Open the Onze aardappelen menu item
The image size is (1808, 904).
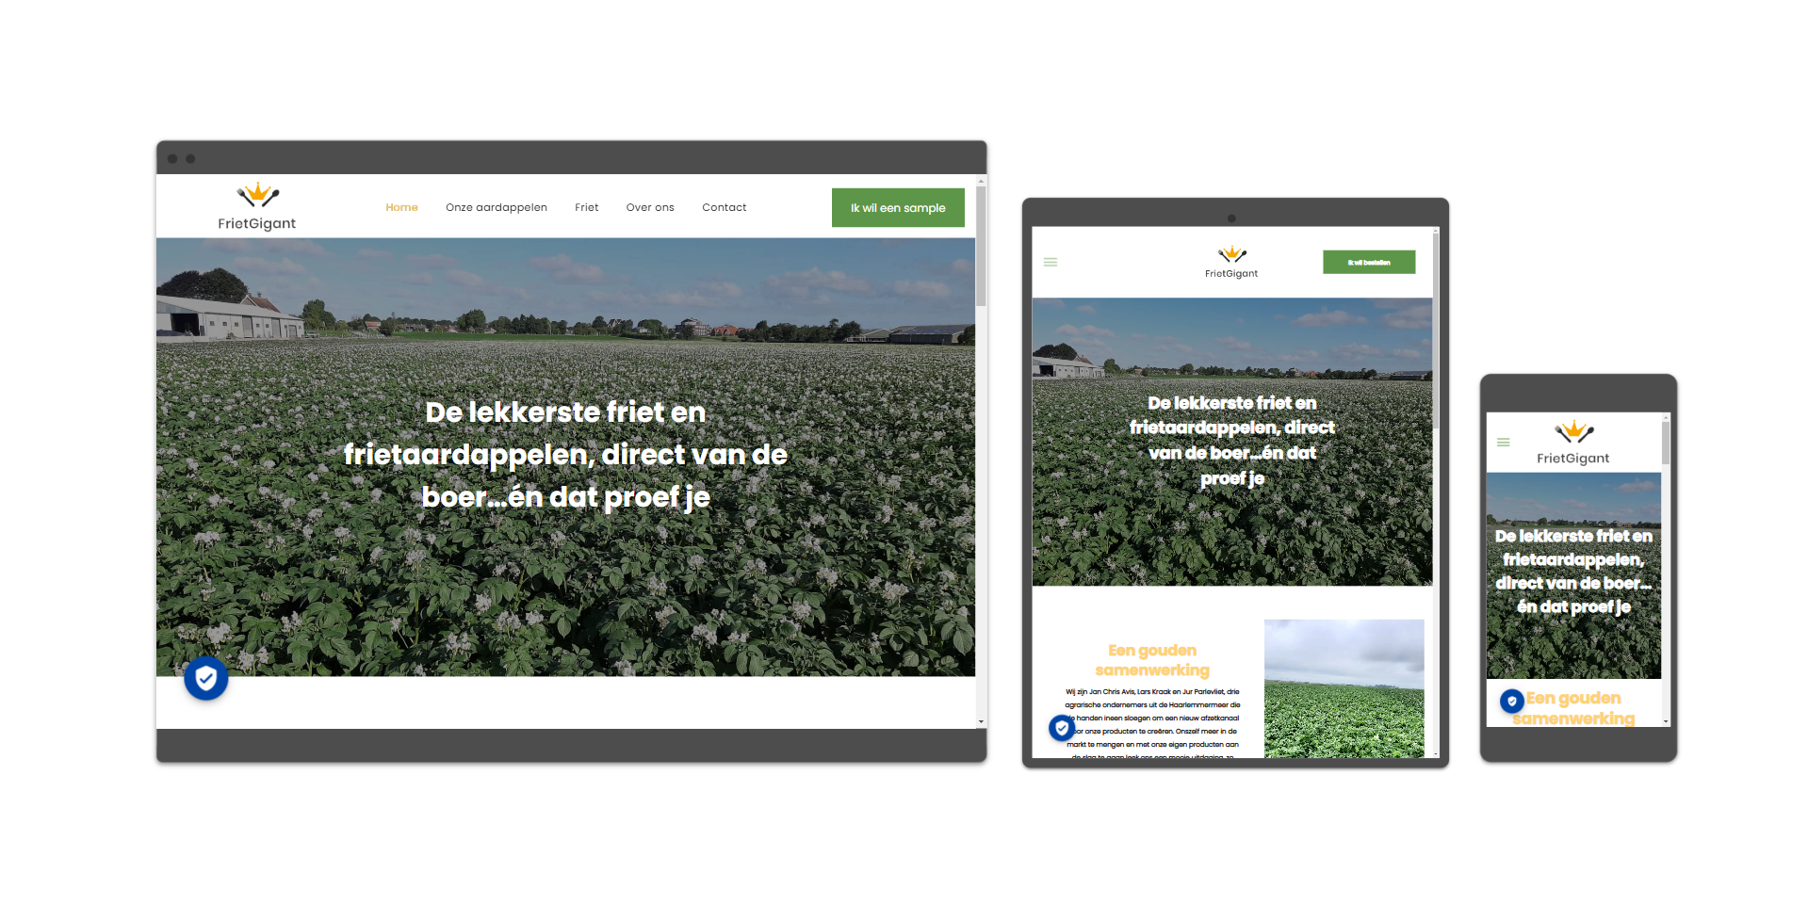pyautogui.click(x=497, y=207)
